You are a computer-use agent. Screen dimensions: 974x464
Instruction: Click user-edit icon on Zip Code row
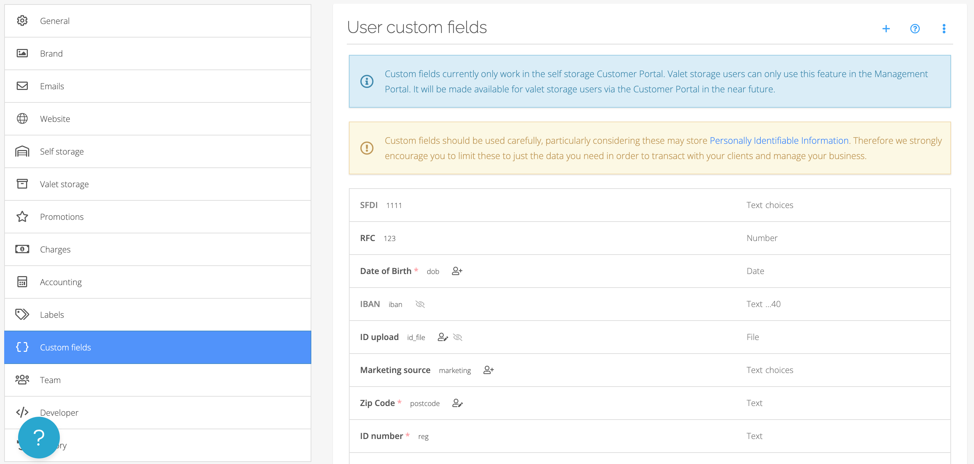point(457,403)
